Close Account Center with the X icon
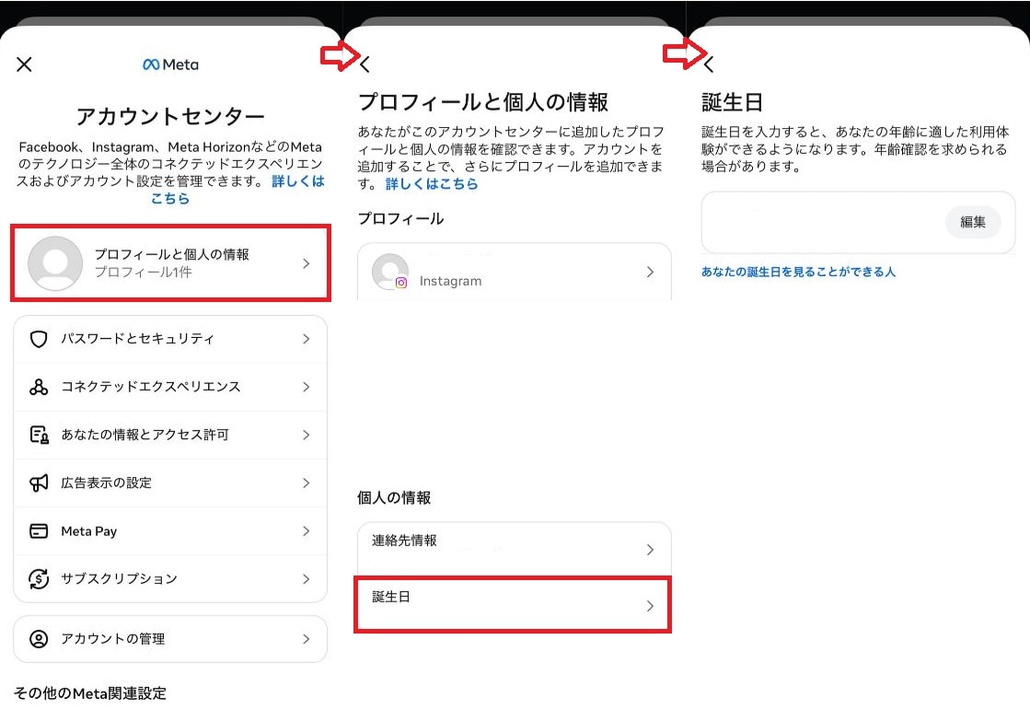 pos(24,64)
